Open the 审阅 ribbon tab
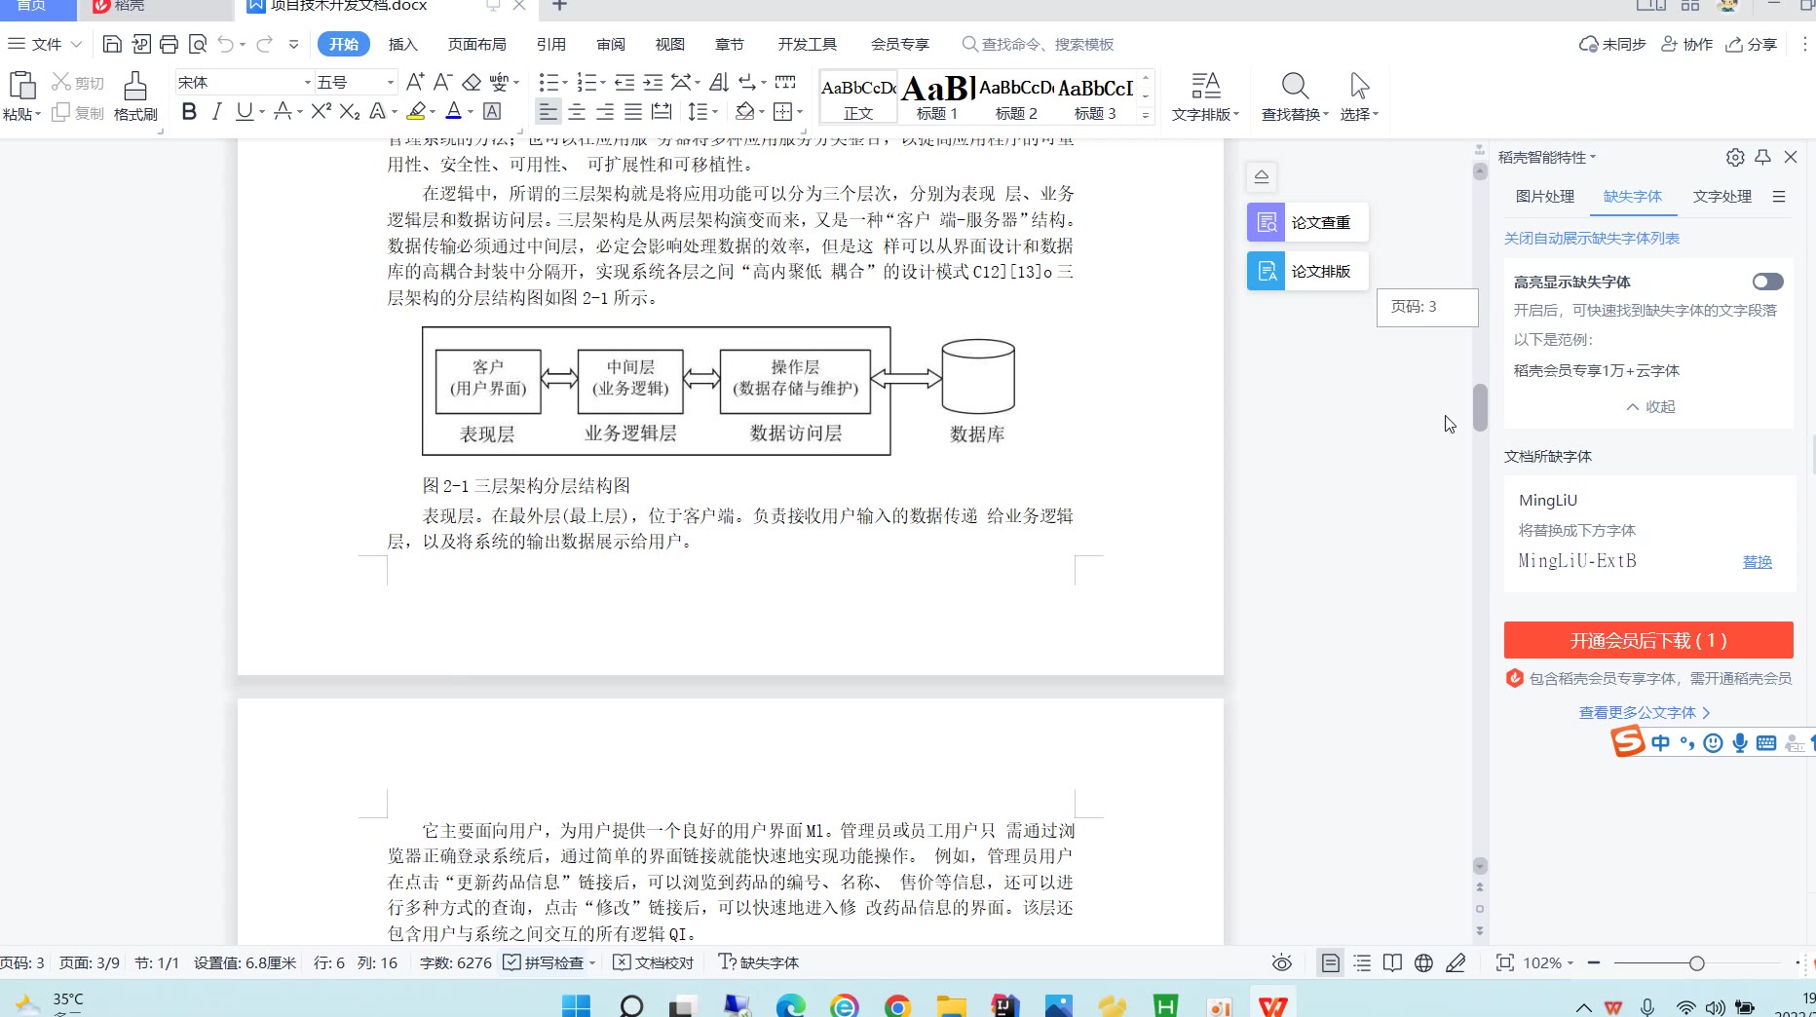Screen dimensions: 1816x1017 (611, 44)
